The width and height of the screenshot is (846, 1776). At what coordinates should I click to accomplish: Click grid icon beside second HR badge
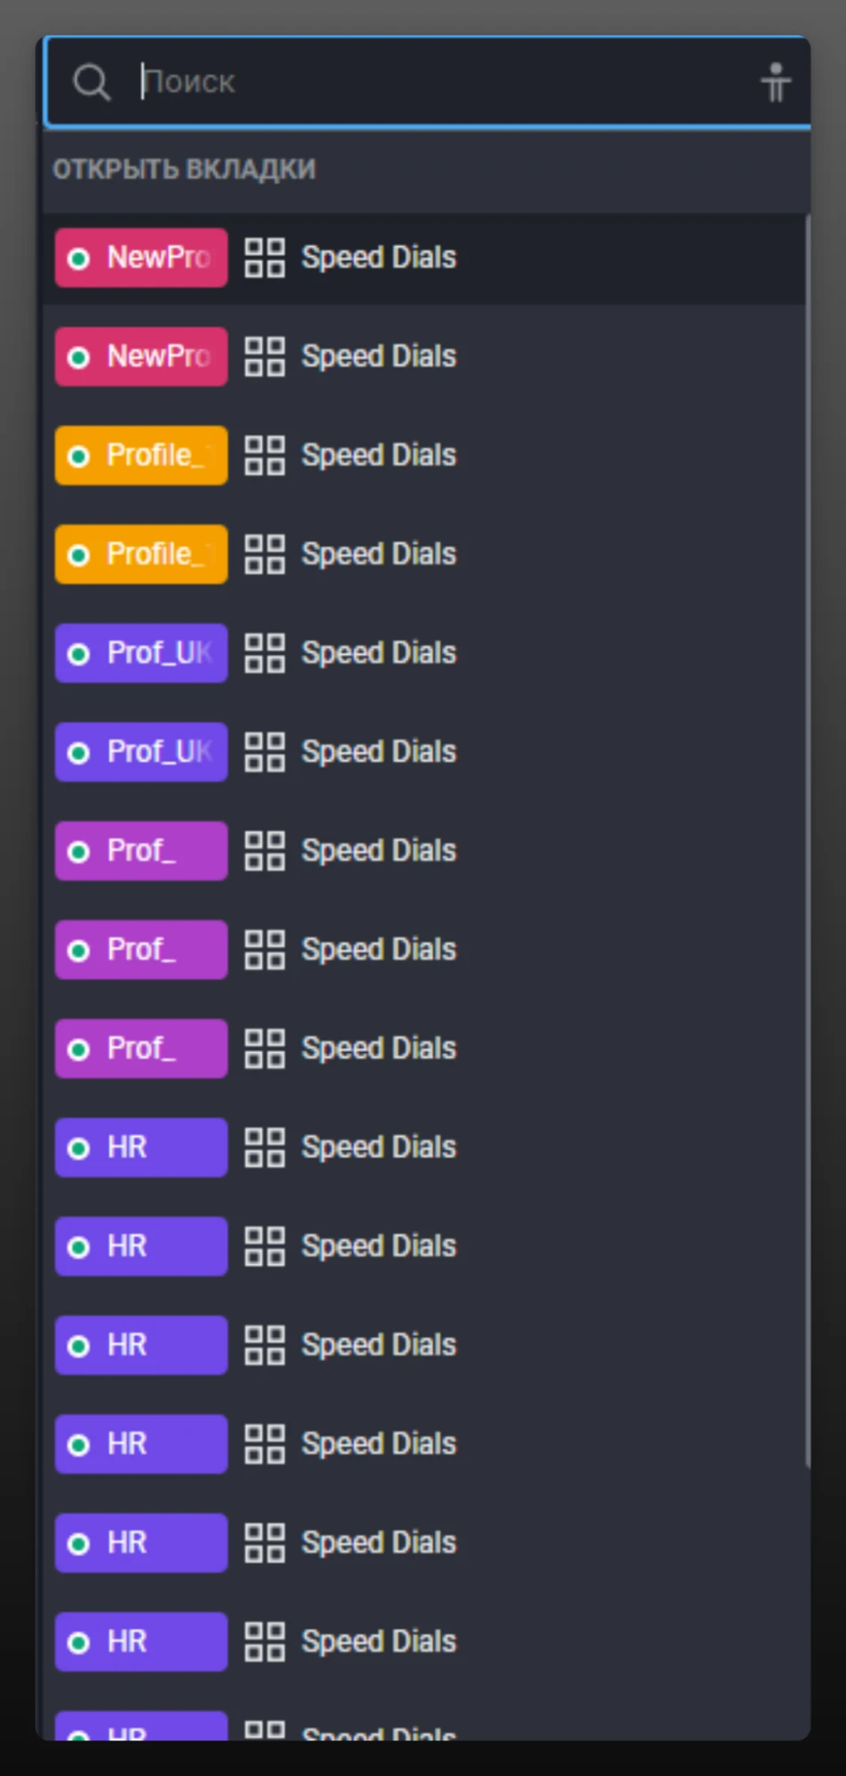point(265,1246)
